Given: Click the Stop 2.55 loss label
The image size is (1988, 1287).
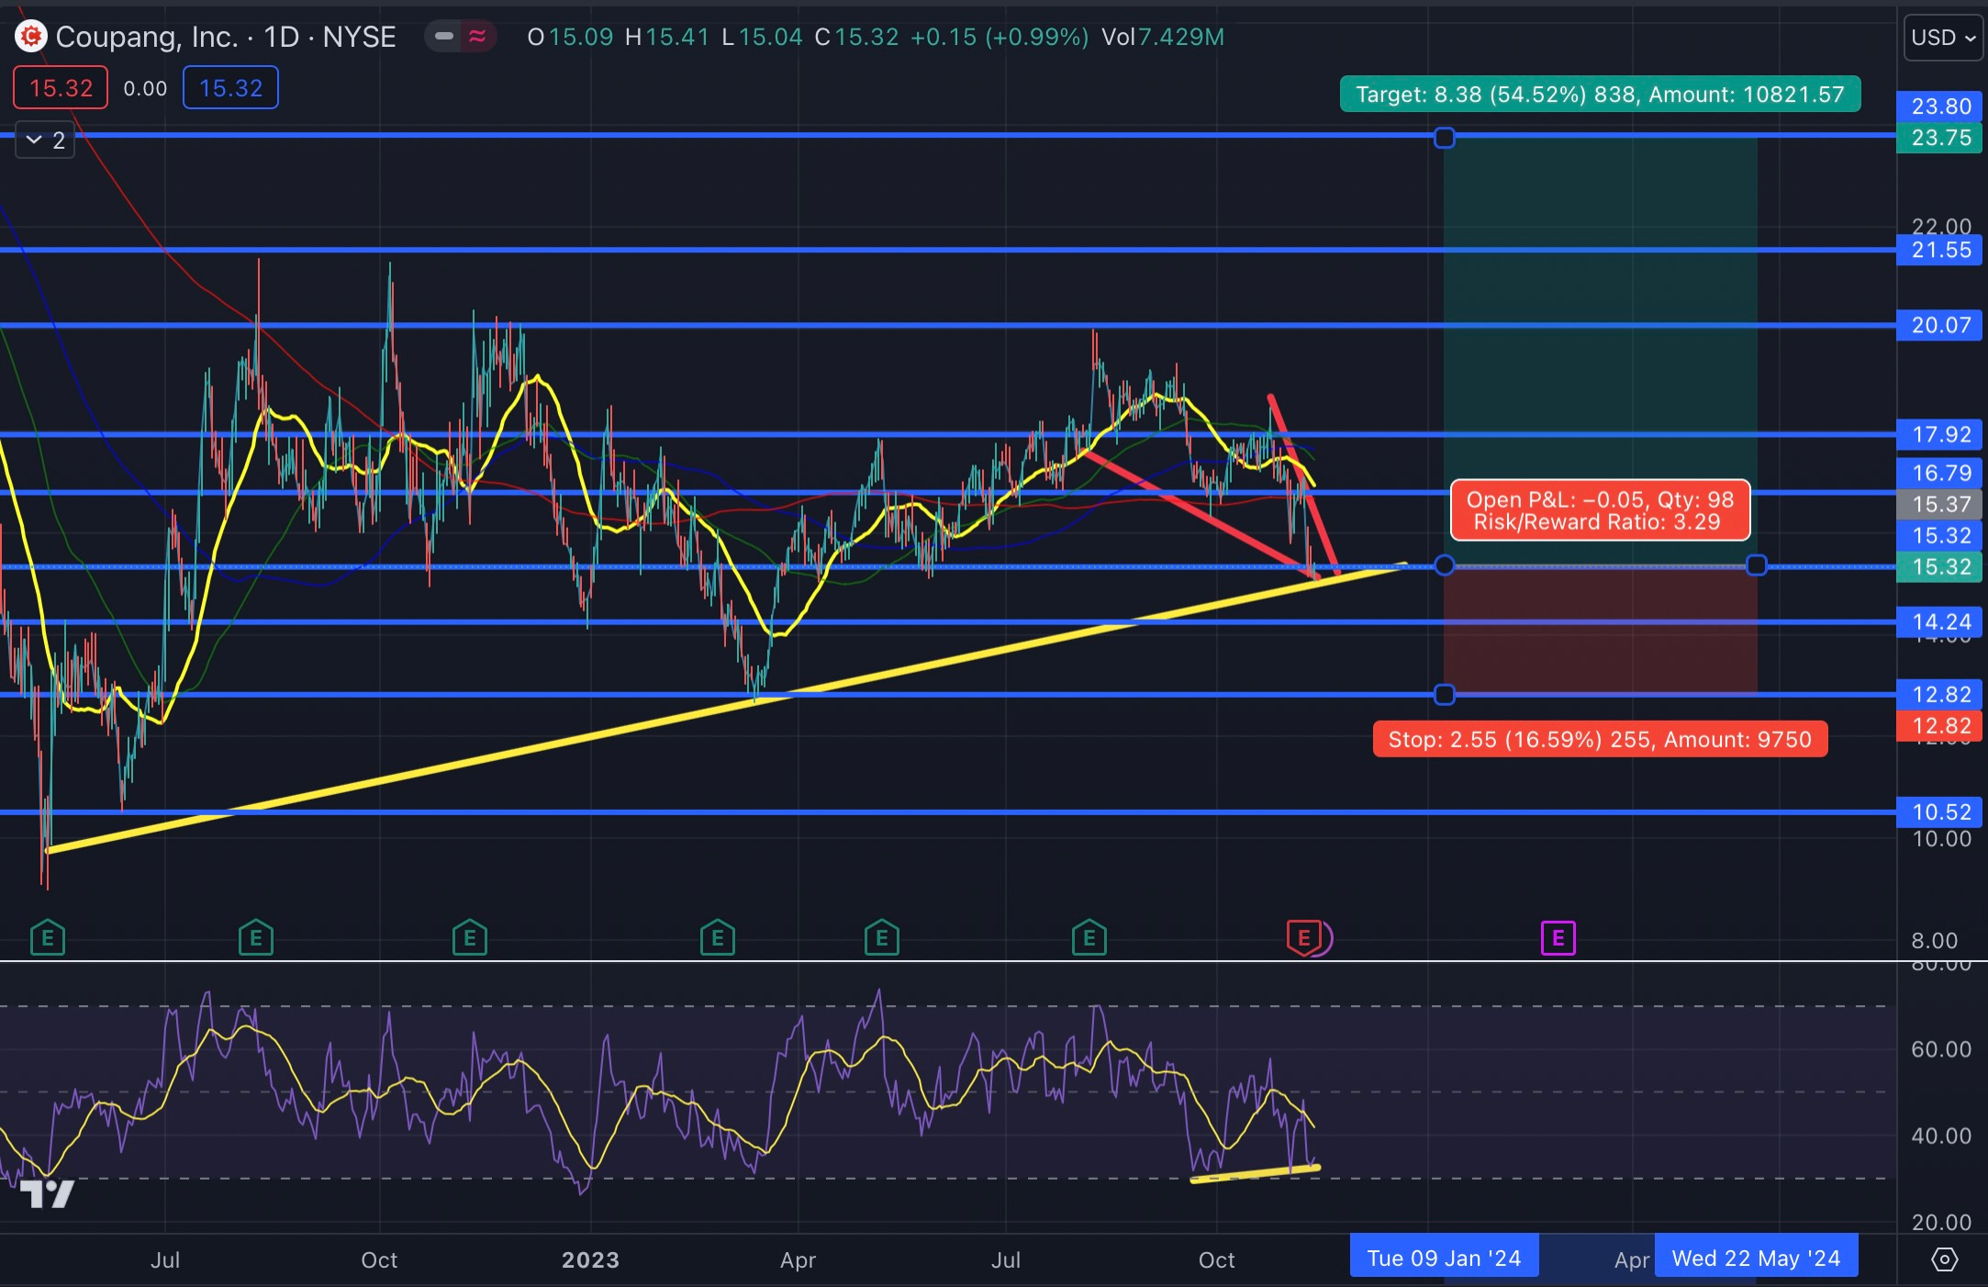Looking at the screenshot, I should tap(1600, 740).
